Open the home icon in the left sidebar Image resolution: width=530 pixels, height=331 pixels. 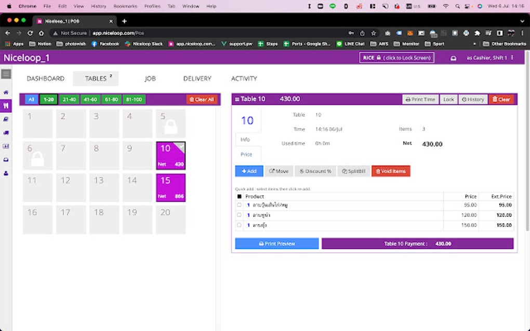[x=6, y=92]
